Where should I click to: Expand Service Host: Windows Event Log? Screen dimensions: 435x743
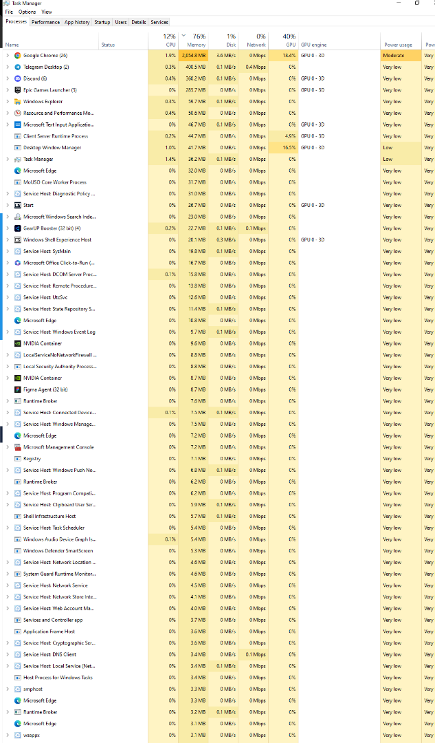(8, 332)
